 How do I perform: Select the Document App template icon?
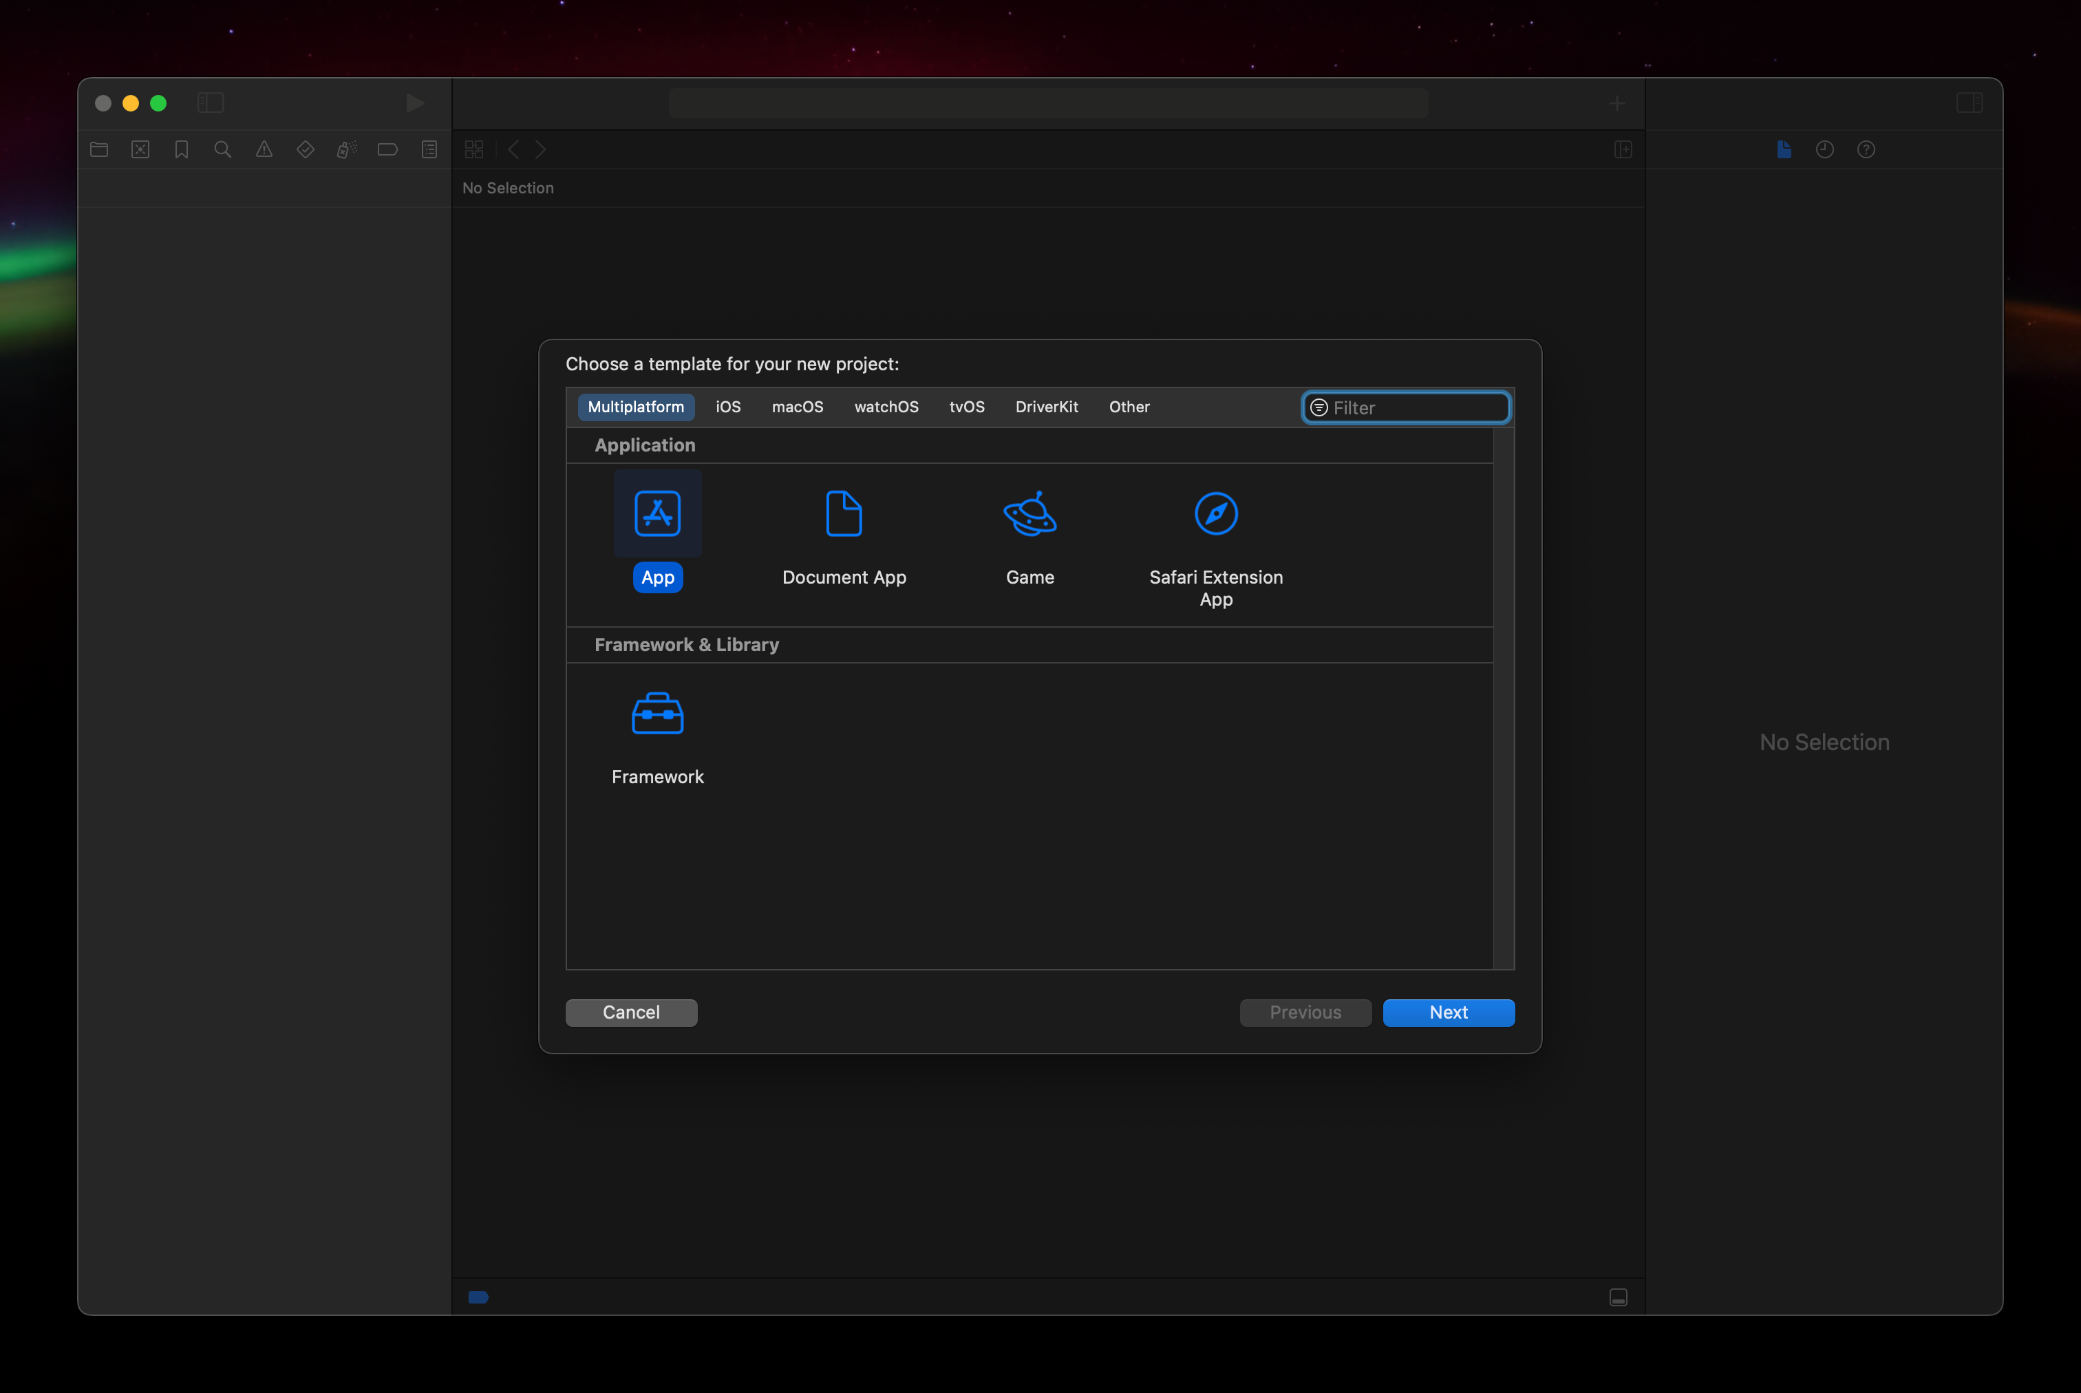click(x=844, y=511)
